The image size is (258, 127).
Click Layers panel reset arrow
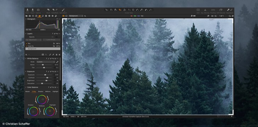pos(57,34)
